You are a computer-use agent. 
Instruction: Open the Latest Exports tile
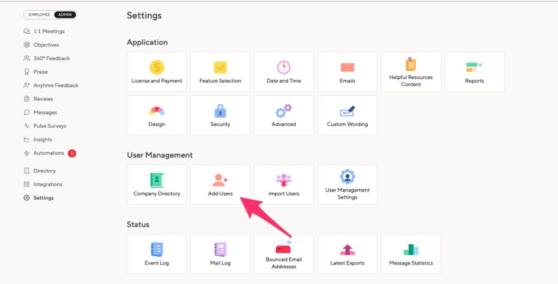click(x=347, y=254)
